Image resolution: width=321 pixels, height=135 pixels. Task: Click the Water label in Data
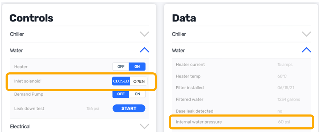[x=178, y=50]
